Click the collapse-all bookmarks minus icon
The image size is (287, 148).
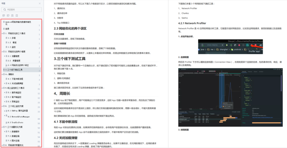pyautogui.click(x=8, y=16)
